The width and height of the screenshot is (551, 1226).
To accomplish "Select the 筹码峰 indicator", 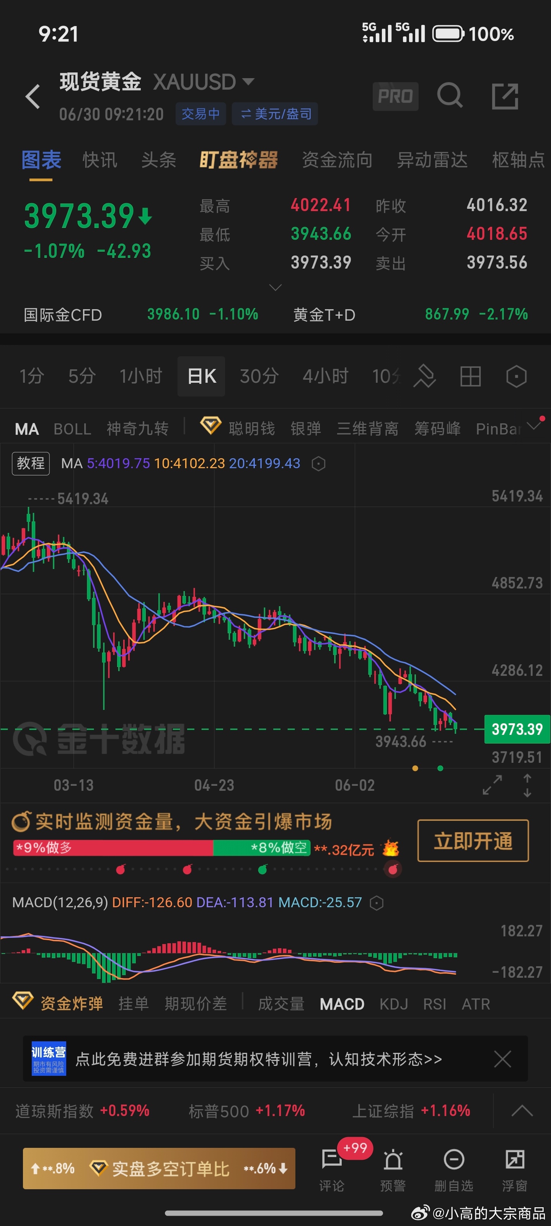I will click(437, 429).
